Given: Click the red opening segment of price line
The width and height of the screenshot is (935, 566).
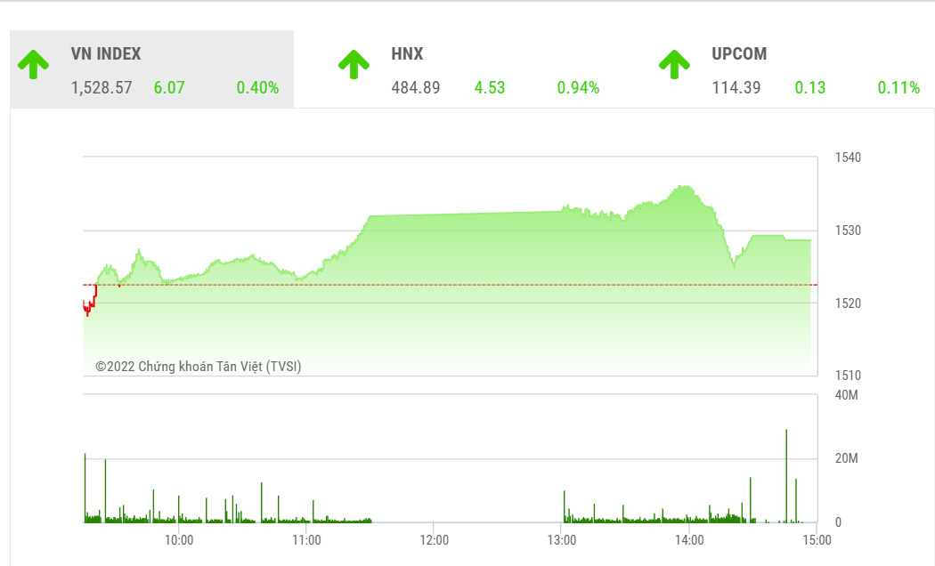Looking at the screenshot, I should pyautogui.click(x=89, y=306).
